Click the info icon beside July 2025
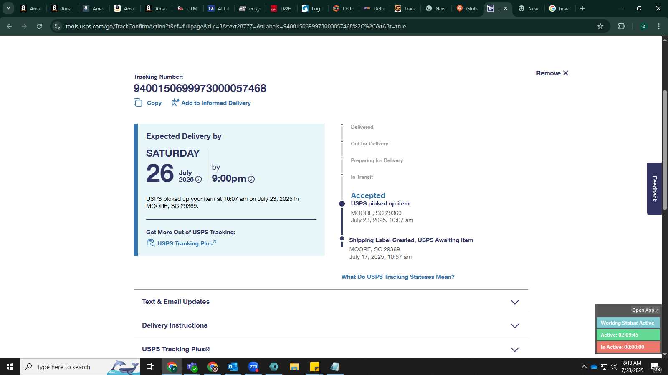The image size is (668, 375). pyautogui.click(x=199, y=179)
